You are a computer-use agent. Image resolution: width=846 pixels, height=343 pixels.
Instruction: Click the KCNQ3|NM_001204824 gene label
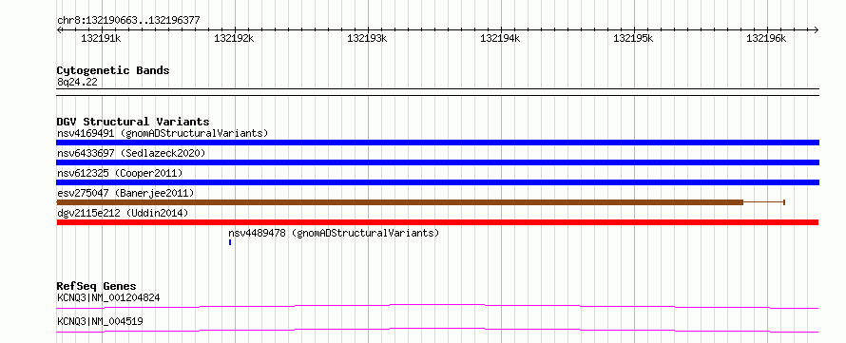108,297
